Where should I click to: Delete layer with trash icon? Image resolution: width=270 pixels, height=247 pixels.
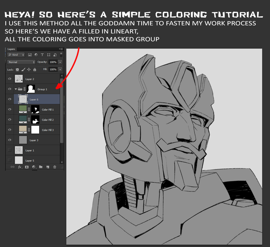pyautogui.click(x=55, y=167)
